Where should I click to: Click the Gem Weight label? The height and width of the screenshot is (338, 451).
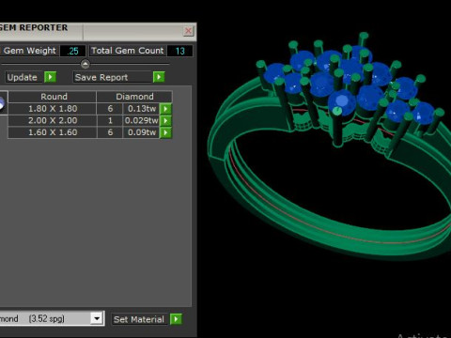[29, 51]
